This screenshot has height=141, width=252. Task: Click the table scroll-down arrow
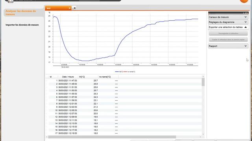203,134
